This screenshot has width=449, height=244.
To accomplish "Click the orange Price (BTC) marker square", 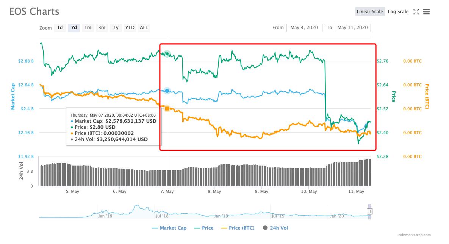I will click(167, 109).
